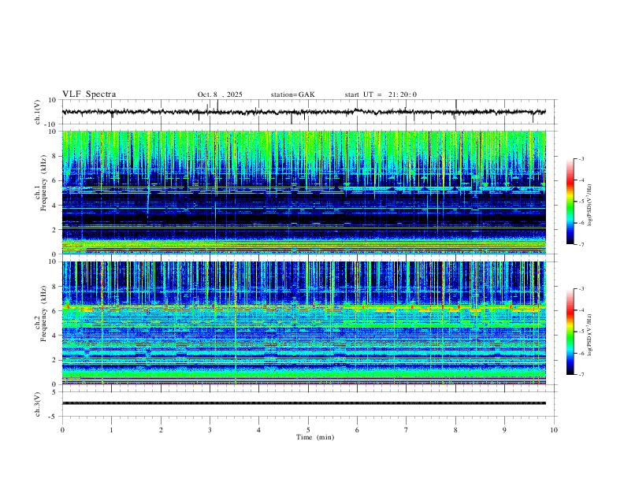Click the ch.1 spectrogram panel
Viewport: 624px width, 482px height.
(303, 192)
